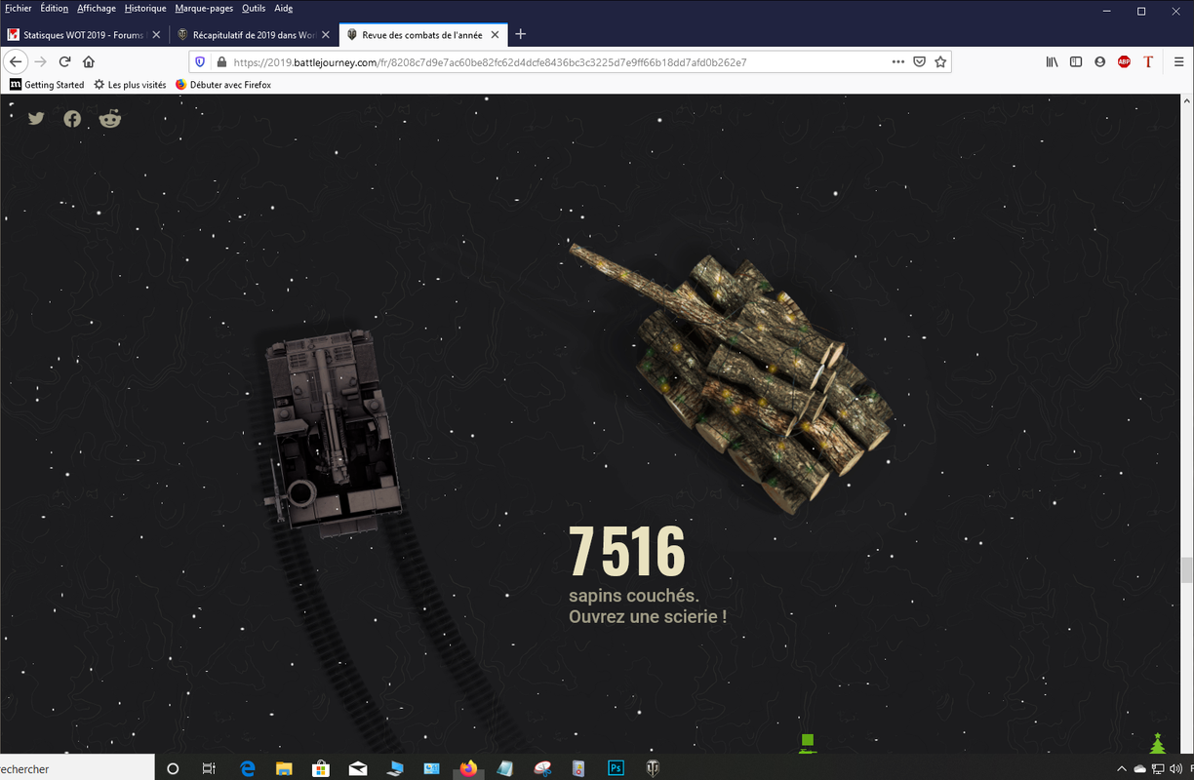The image size is (1194, 780).
Task: Open page actions three-dot menu
Action: tap(898, 61)
